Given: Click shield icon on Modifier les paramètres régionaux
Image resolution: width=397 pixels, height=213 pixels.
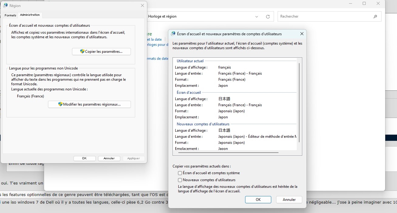Looking at the screenshot, I should 60,104.
